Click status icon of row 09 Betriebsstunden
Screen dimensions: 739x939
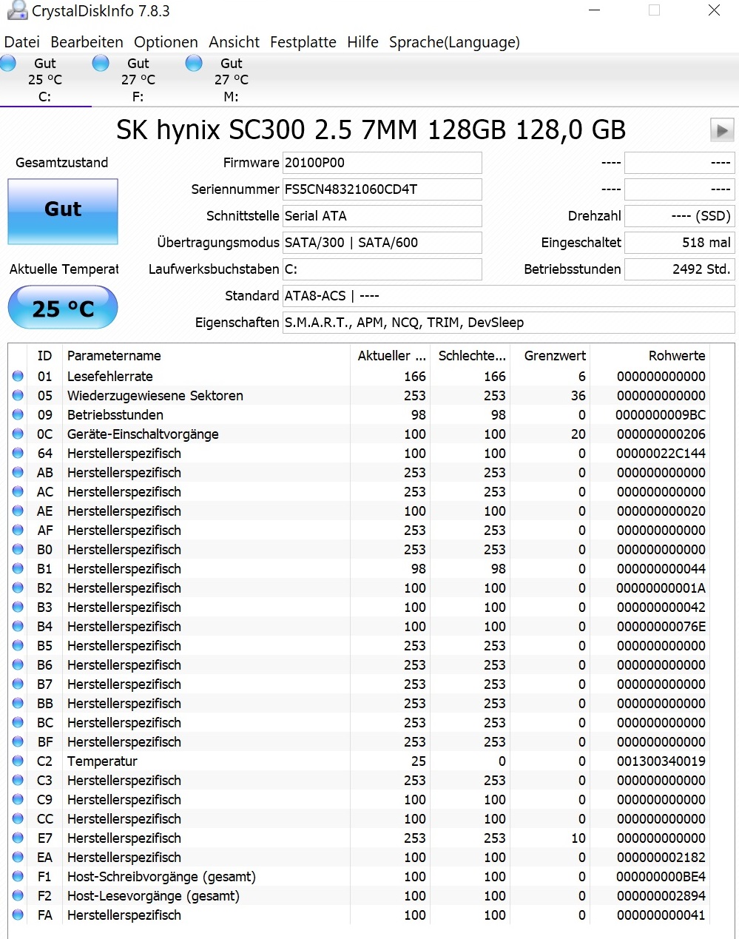(18, 415)
